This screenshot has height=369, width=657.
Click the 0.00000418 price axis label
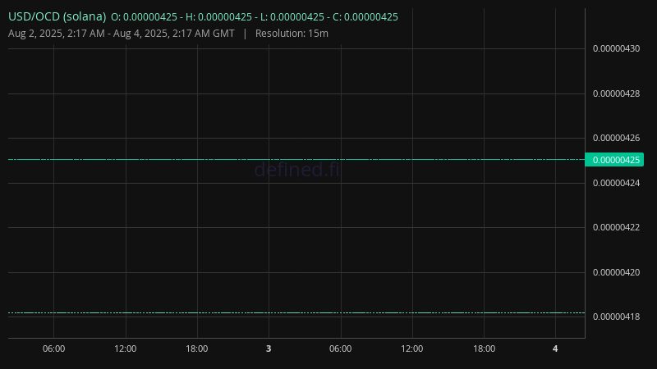pyautogui.click(x=616, y=317)
